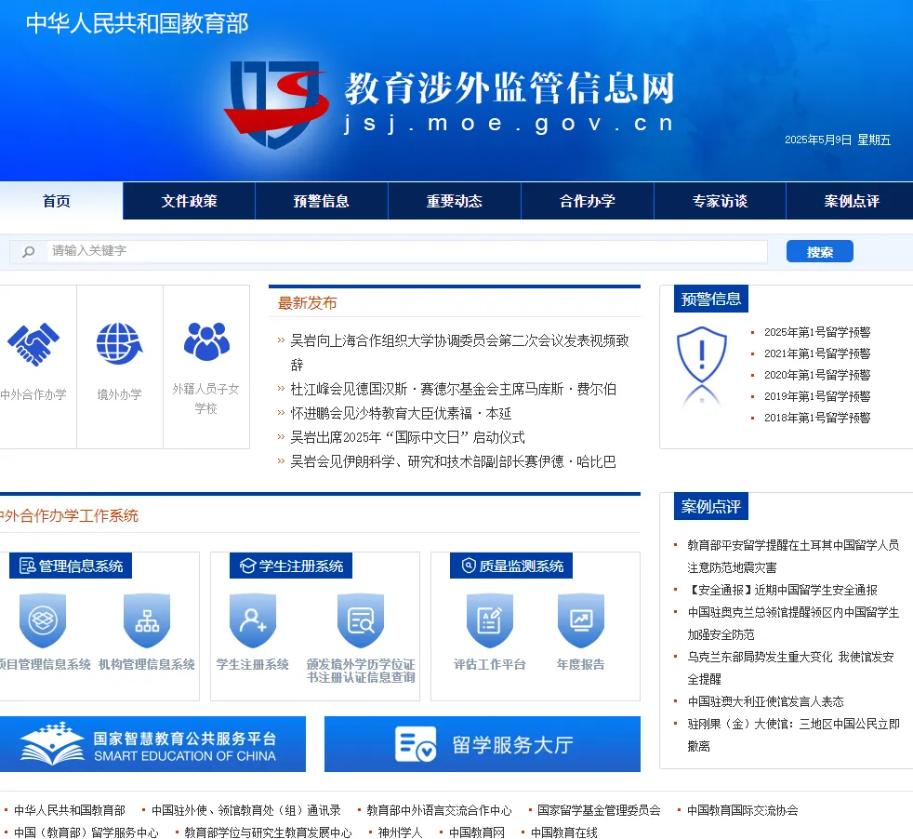Open the 乌克兰东部局势 article
913x839 pixels.
(790, 668)
